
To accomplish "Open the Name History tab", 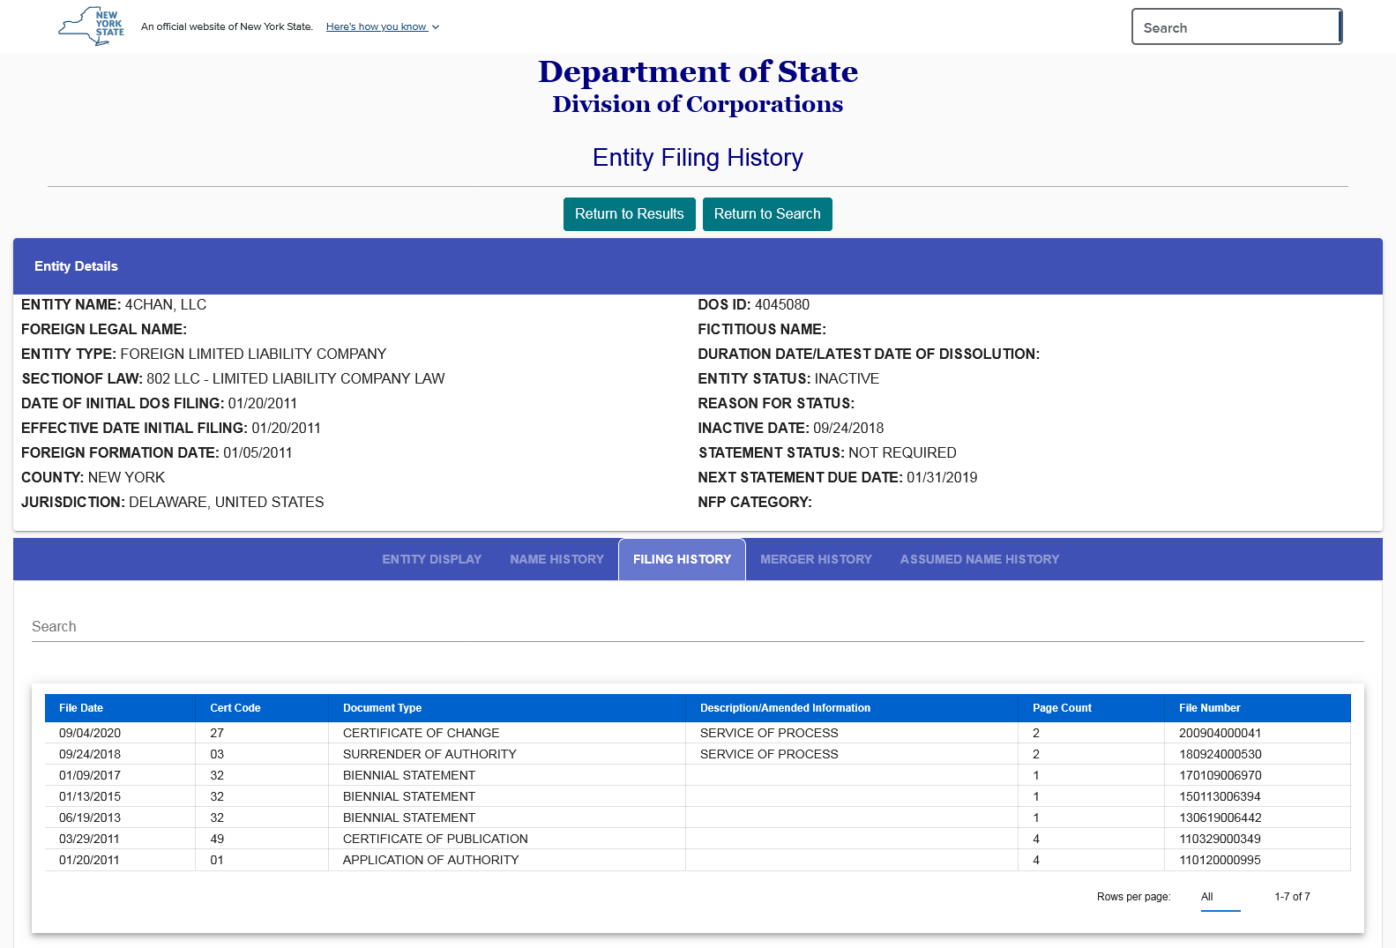I will [556, 559].
